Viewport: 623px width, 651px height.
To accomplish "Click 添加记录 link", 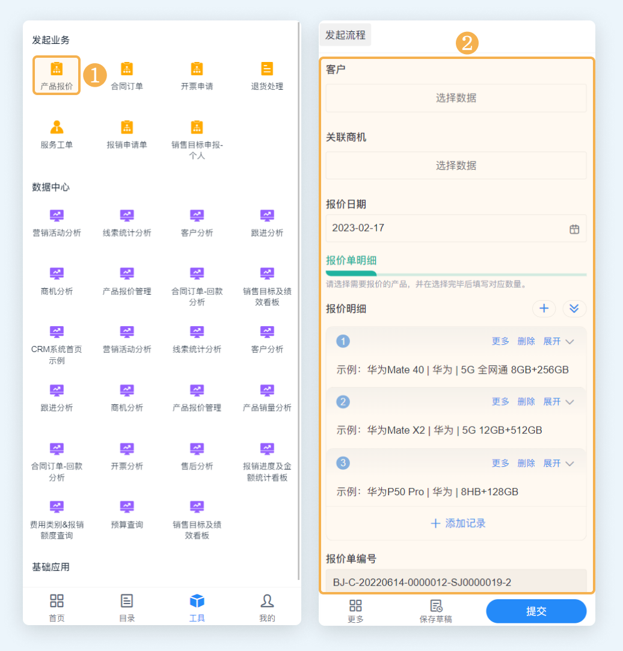I will click(458, 523).
